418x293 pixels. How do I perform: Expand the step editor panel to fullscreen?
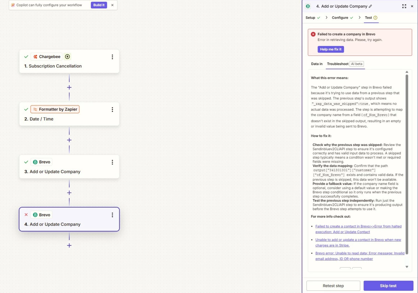404,6
